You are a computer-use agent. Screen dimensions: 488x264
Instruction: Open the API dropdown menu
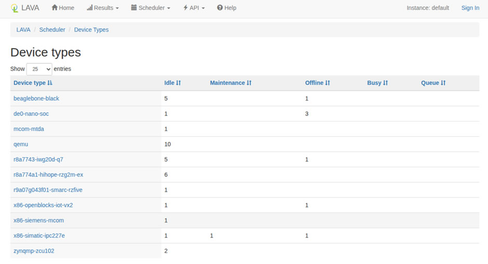point(194,8)
